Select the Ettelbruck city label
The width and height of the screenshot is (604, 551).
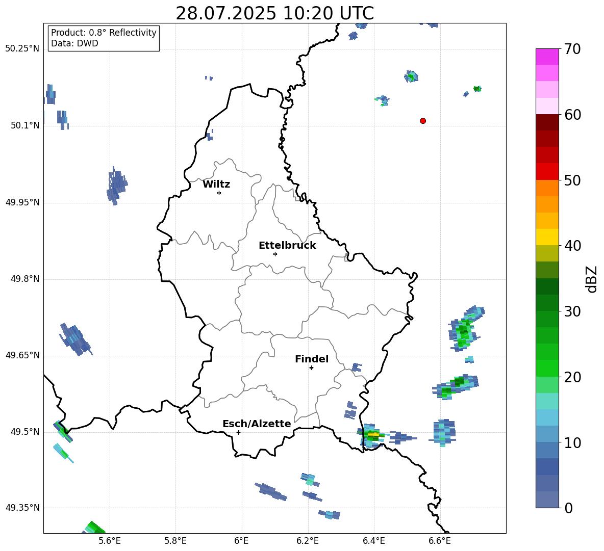point(287,246)
